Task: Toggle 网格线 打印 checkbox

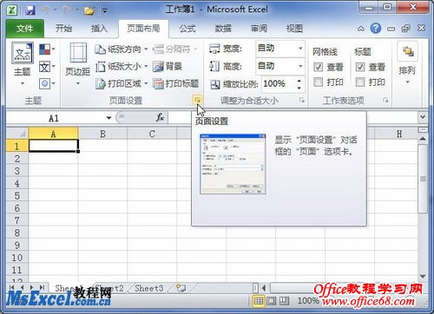Action: [319, 82]
